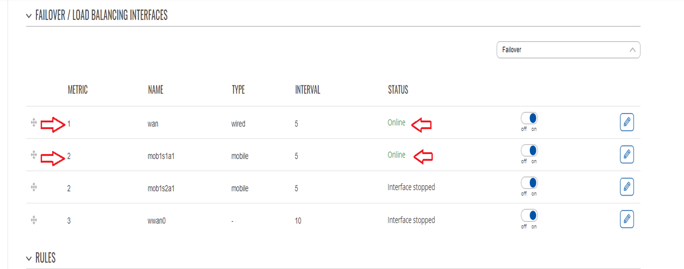684x269 pixels.
Task: Open the Failover mode dropdown
Action: (568, 50)
